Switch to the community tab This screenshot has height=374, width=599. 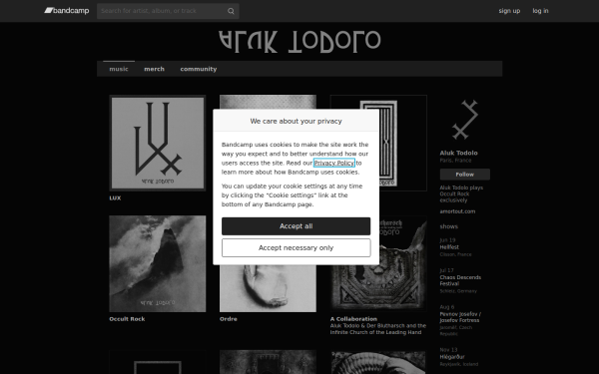(x=199, y=69)
